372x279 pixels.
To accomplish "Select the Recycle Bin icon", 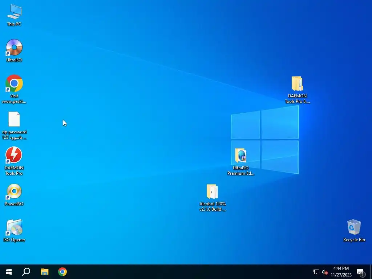I will coord(354,231).
